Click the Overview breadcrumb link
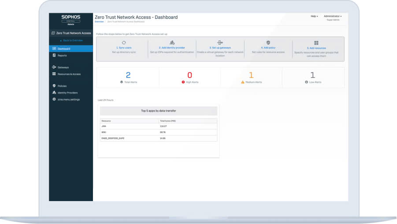This screenshot has width=397, height=224. click(99, 22)
